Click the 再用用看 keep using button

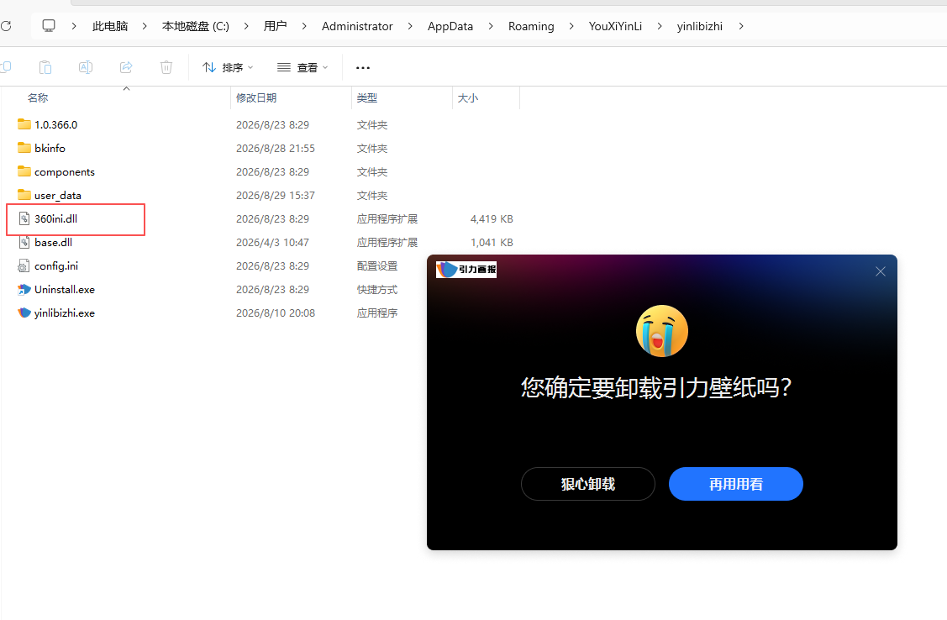(735, 484)
